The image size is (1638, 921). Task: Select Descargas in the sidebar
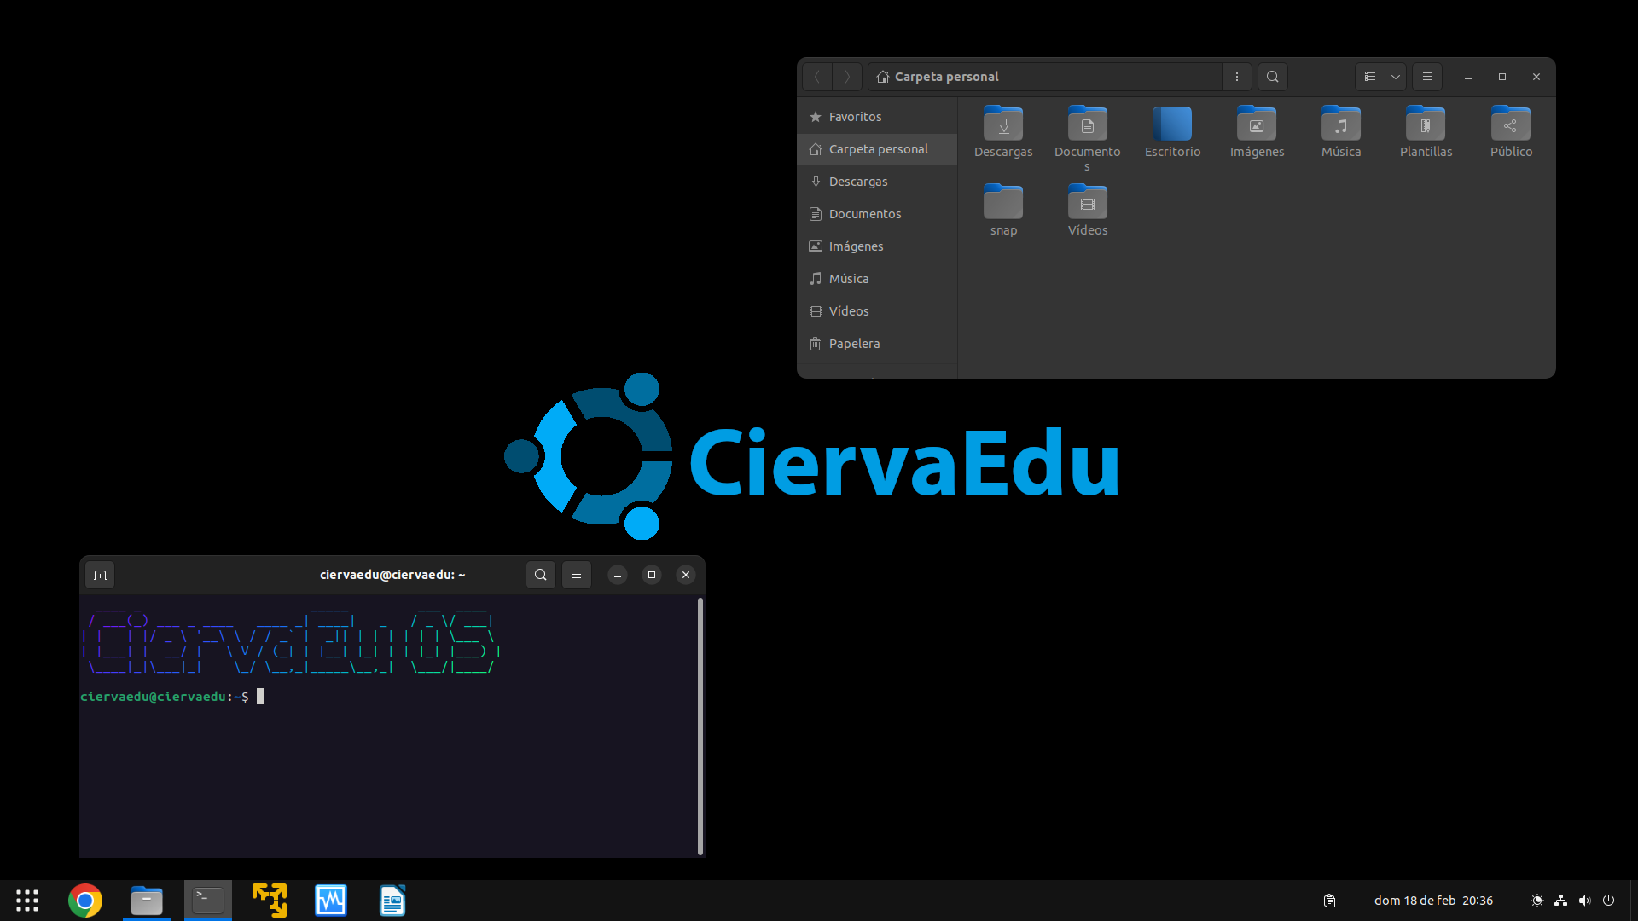877,182
